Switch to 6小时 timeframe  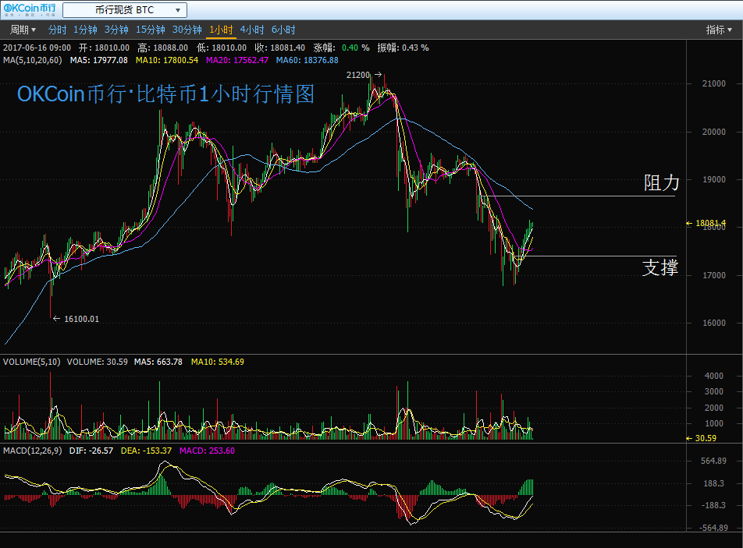tap(283, 30)
